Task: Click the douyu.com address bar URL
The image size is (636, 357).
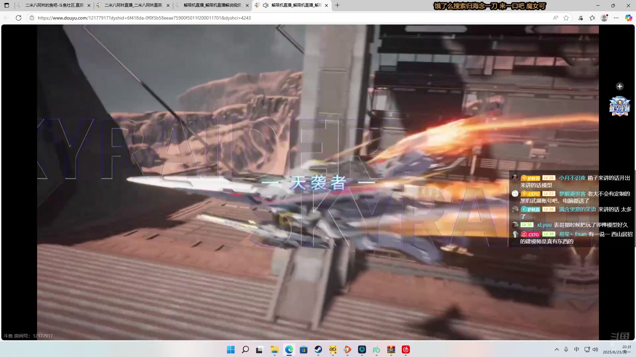Action: point(144,18)
